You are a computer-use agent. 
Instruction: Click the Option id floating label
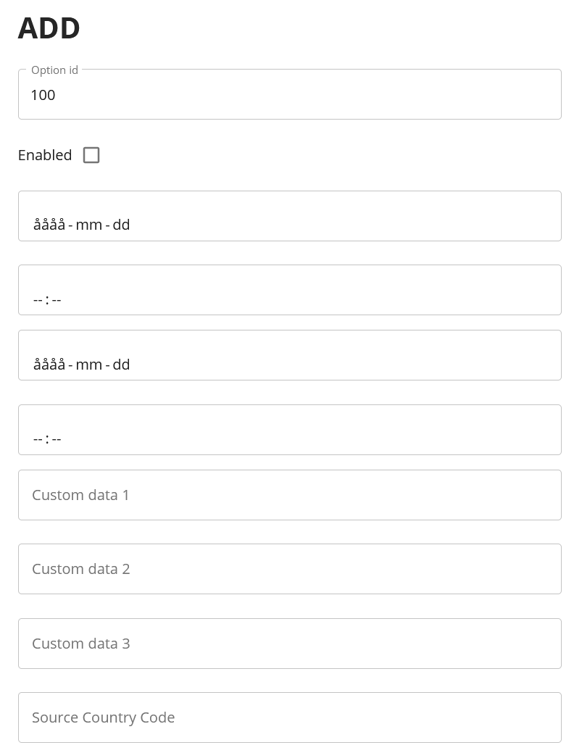coord(54,70)
